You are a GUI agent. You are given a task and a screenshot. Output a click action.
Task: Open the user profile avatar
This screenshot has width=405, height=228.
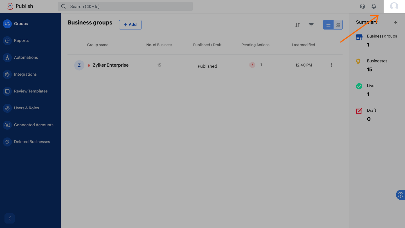(x=394, y=6)
